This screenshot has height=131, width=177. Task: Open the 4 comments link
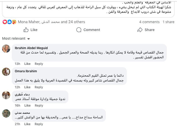click(x=149, y=22)
